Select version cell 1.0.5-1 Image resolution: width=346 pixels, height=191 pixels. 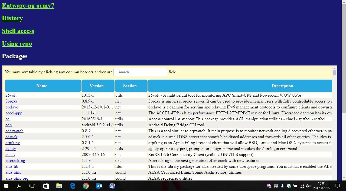[x=88, y=95]
